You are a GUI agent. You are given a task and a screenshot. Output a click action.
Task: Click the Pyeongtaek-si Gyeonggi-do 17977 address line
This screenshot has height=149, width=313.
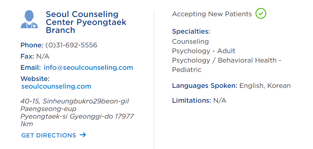(77, 116)
